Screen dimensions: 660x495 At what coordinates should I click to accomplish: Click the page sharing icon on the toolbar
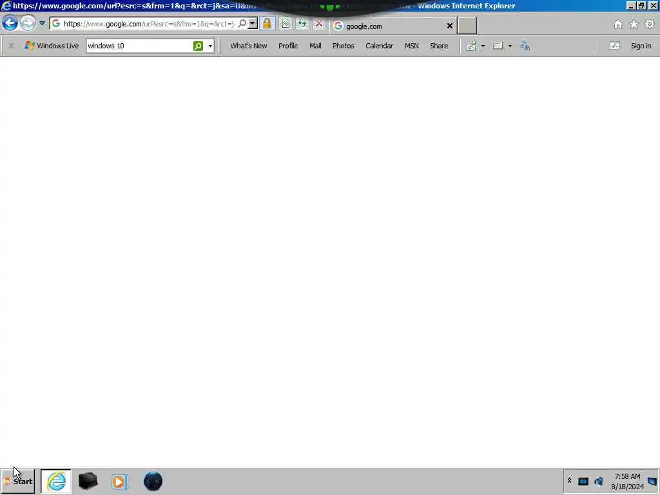tap(471, 46)
